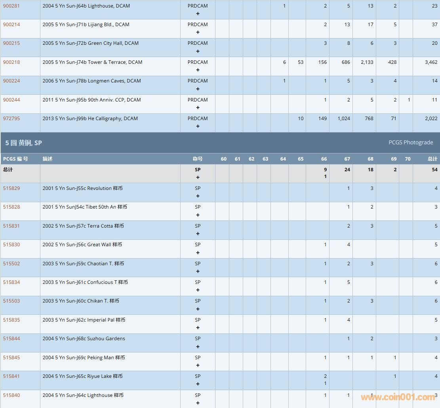The image size is (440, 408).
Task: Expand the plus under 515502 Chaotian T.
Action: pyautogui.click(x=198, y=272)
